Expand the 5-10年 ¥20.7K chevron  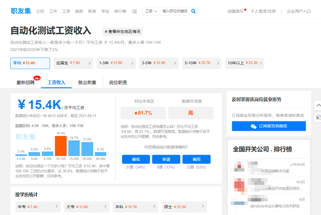click(x=218, y=63)
